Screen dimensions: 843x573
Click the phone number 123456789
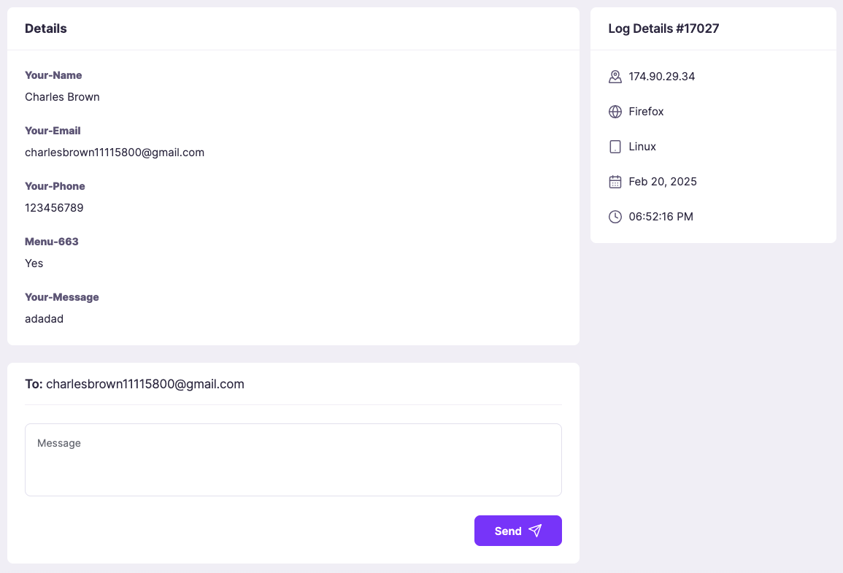coord(54,208)
